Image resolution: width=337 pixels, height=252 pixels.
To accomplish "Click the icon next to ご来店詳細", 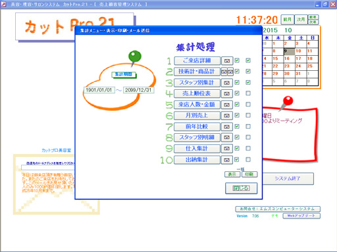I will pos(227,61).
